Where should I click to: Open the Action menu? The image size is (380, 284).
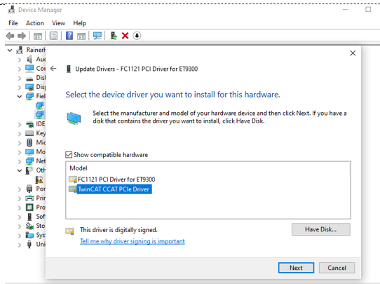[35, 23]
